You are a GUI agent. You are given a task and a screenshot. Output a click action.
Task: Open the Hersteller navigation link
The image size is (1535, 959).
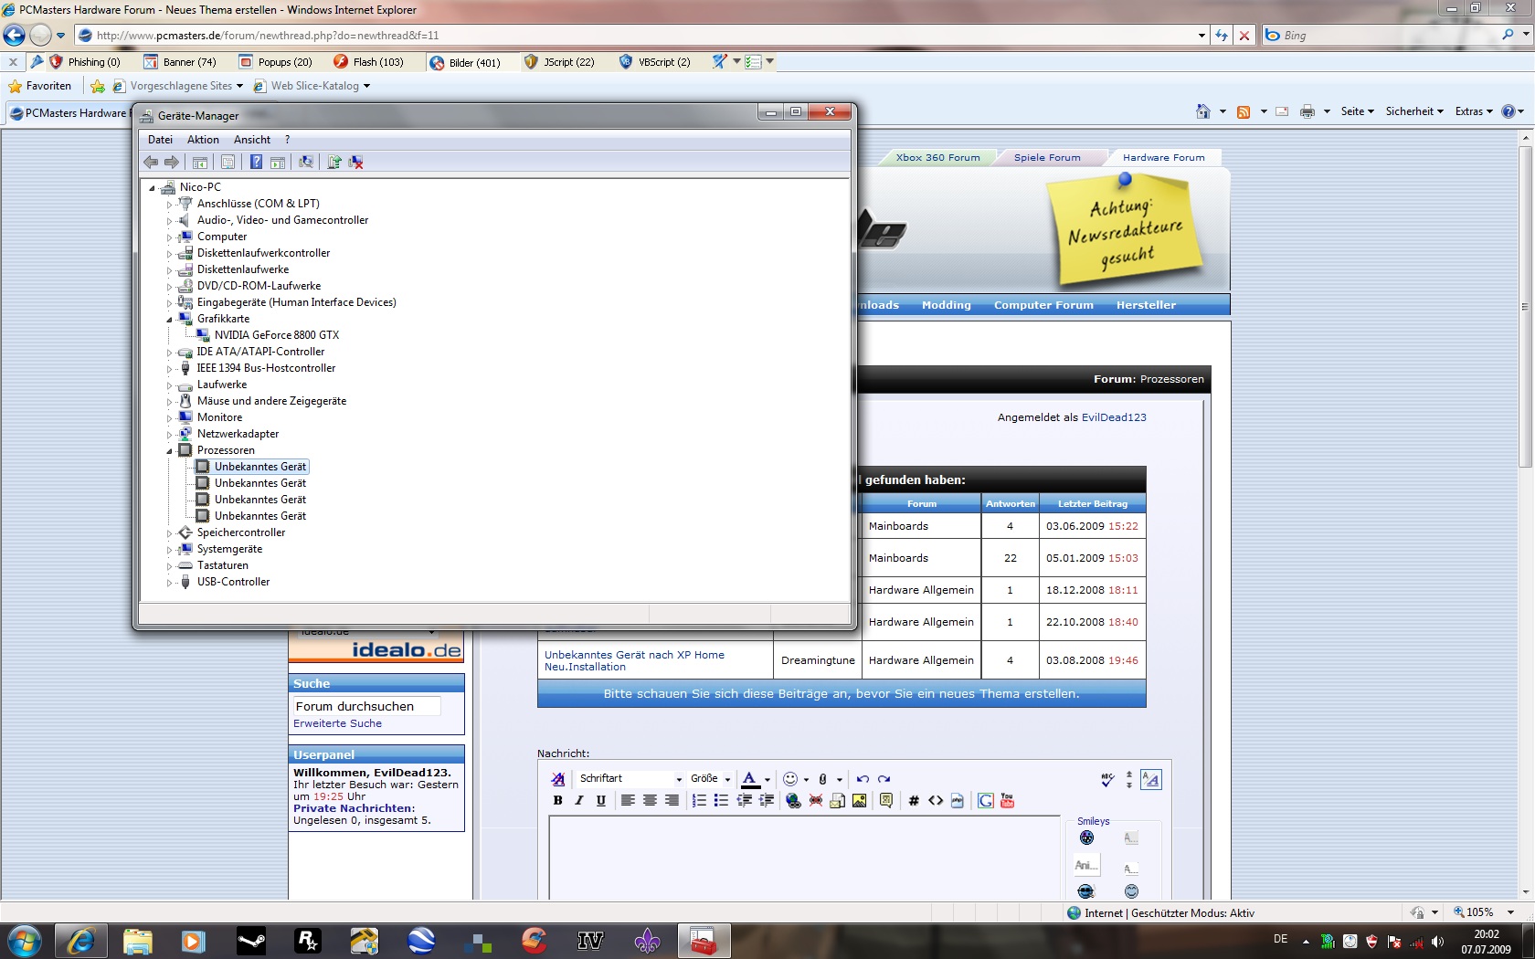click(1146, 305)
